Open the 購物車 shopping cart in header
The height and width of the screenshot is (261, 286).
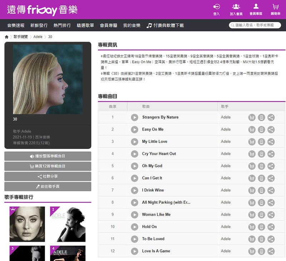(275, 10)
